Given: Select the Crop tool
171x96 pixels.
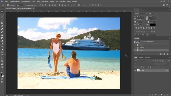Looking at the screenshot, I should click(x=2, y=23).
